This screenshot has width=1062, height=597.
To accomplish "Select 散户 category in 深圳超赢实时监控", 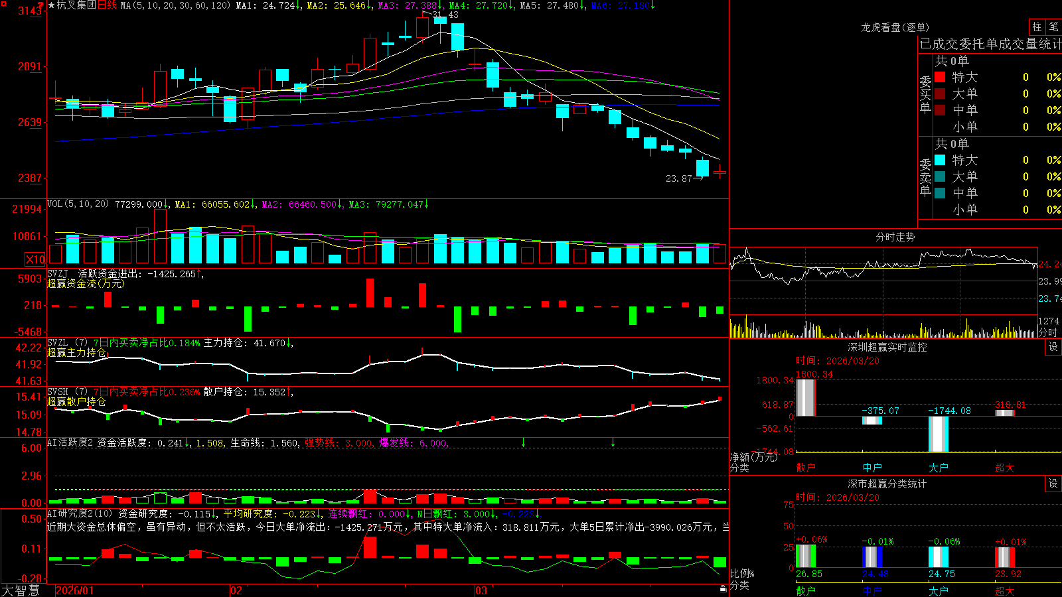I will [x=806, y=468].
